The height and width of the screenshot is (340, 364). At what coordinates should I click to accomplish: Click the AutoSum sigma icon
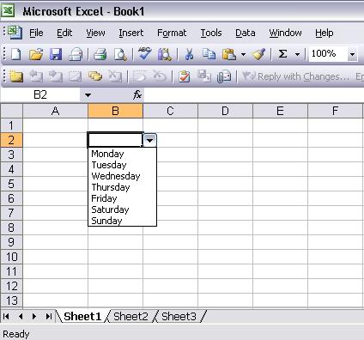[282, 54]
